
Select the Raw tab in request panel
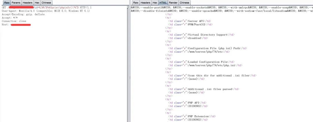7,3
